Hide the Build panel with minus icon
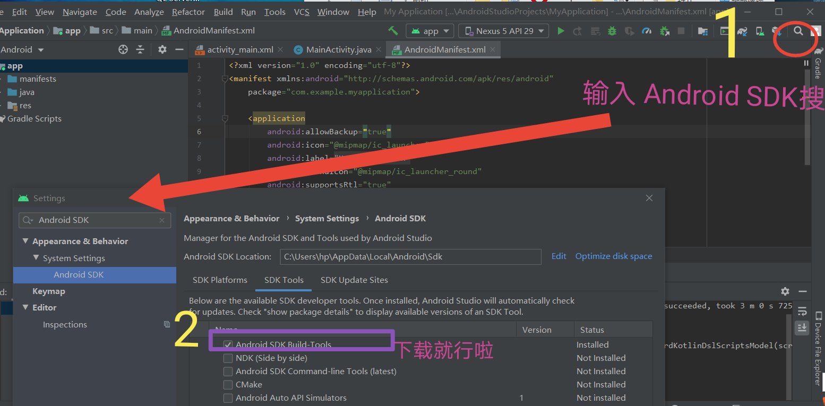The height and width of the screenshot is (406, 825). (x=802, y=291)
